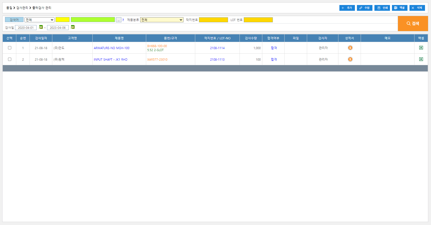Screen dimensions: 431x225
Task: Open the start date calendar picker
Action: pos(41,27)
